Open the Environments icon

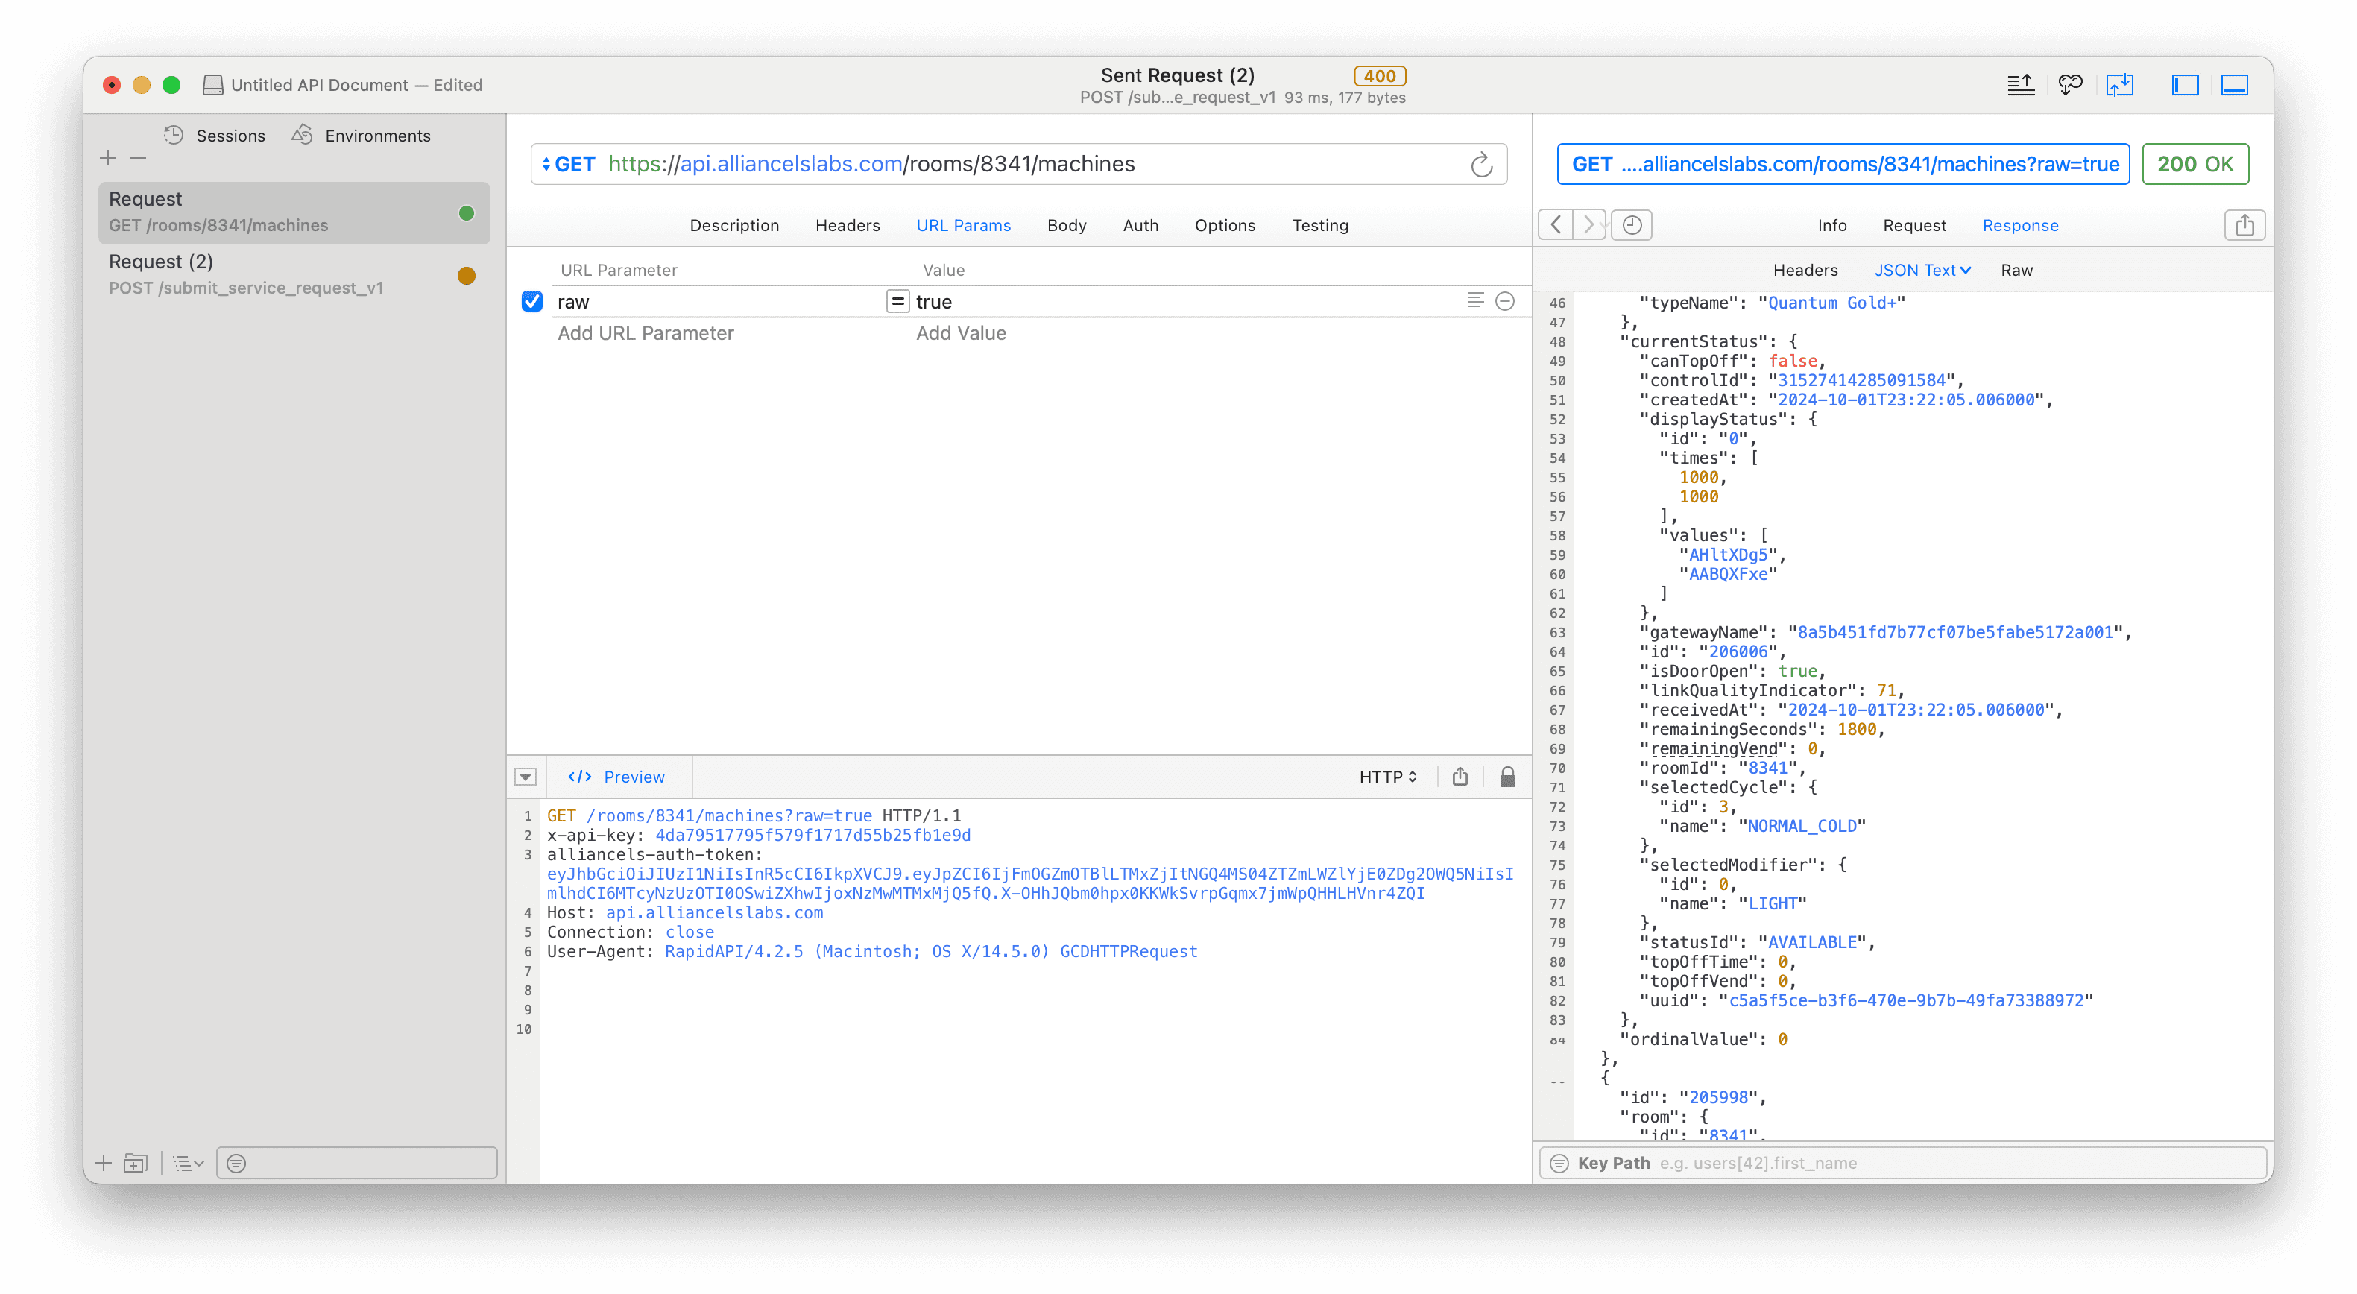(302, 136)
